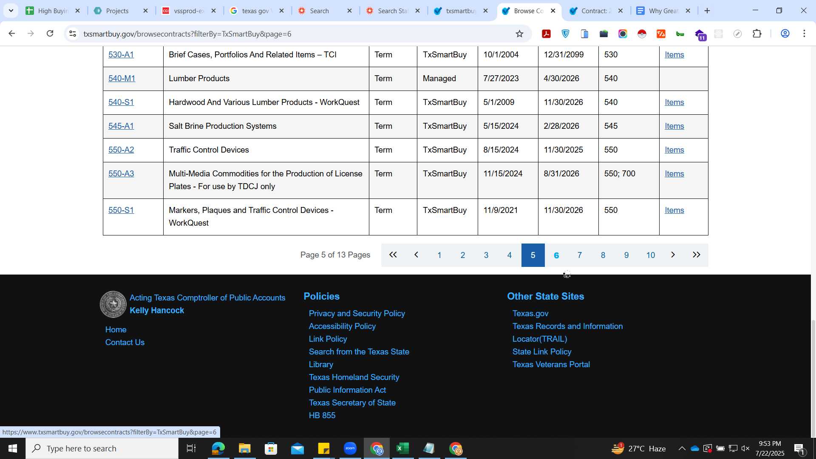Open the notifications center icon

pyautogui.click(x=799, y=448)
